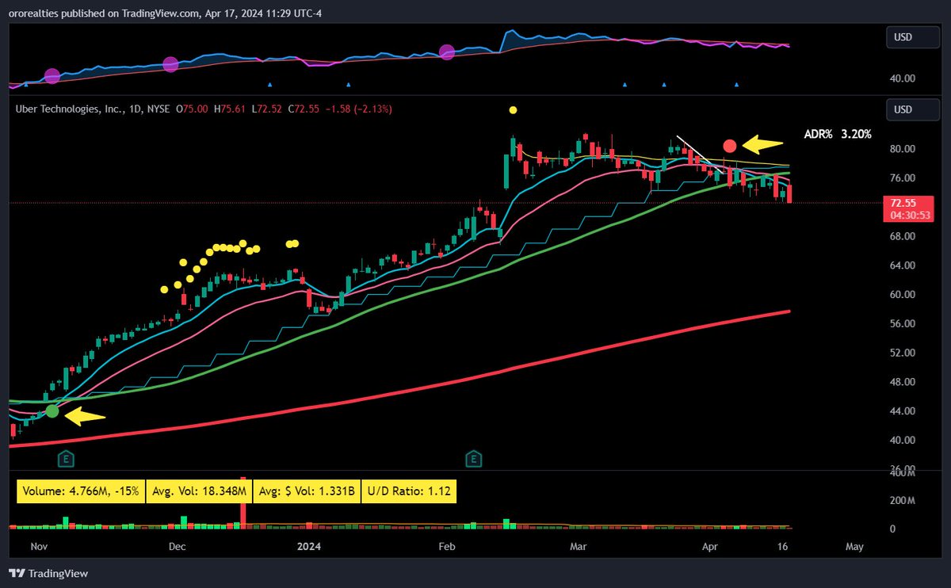
Task: Click the May label on time axis
Action: click(854, 547)
